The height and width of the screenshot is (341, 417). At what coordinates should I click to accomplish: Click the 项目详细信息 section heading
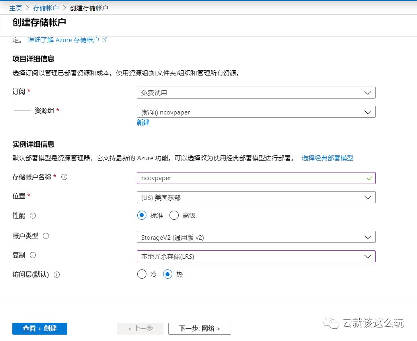tap(33, 59)
